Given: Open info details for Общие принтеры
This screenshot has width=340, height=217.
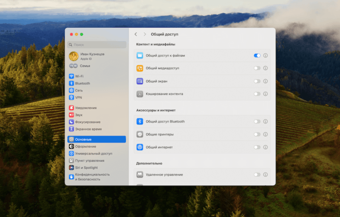Looking at the screenshot, I should click(x=266, y=134).
